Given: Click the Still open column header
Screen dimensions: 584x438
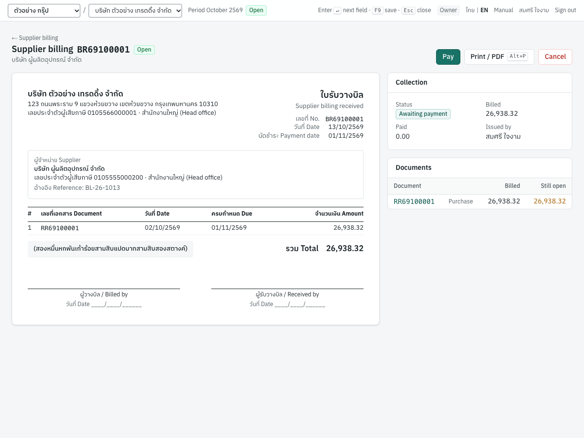Looking at the screenshot, I should point(553,186).
